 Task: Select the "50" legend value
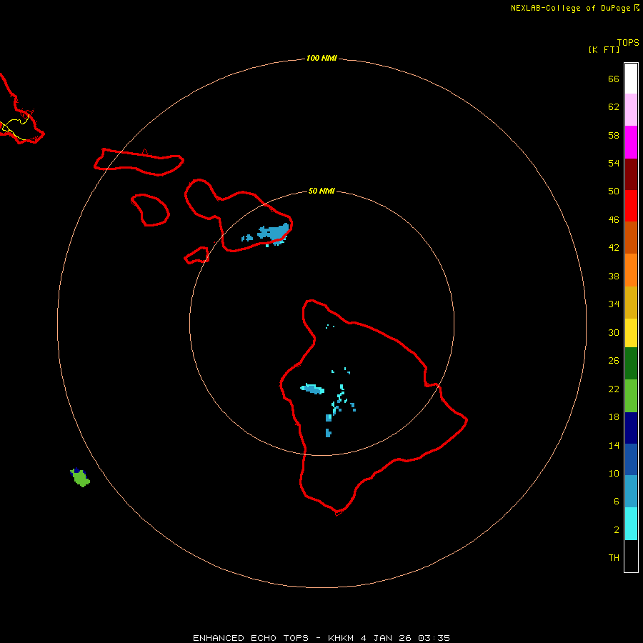click(614, 191)
